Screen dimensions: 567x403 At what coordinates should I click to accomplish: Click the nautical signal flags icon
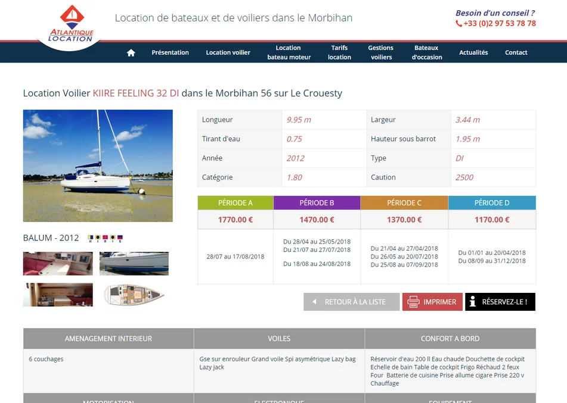click(105, 238)
